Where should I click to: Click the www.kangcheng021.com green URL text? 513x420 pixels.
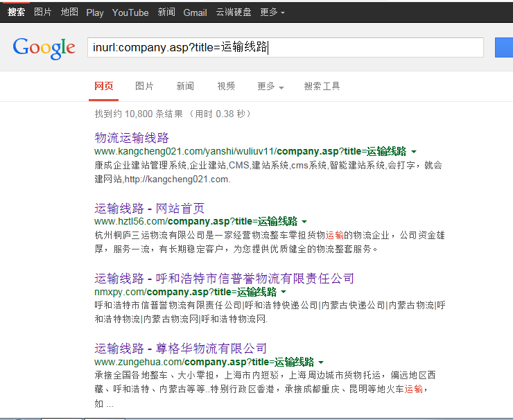(250, 152)
